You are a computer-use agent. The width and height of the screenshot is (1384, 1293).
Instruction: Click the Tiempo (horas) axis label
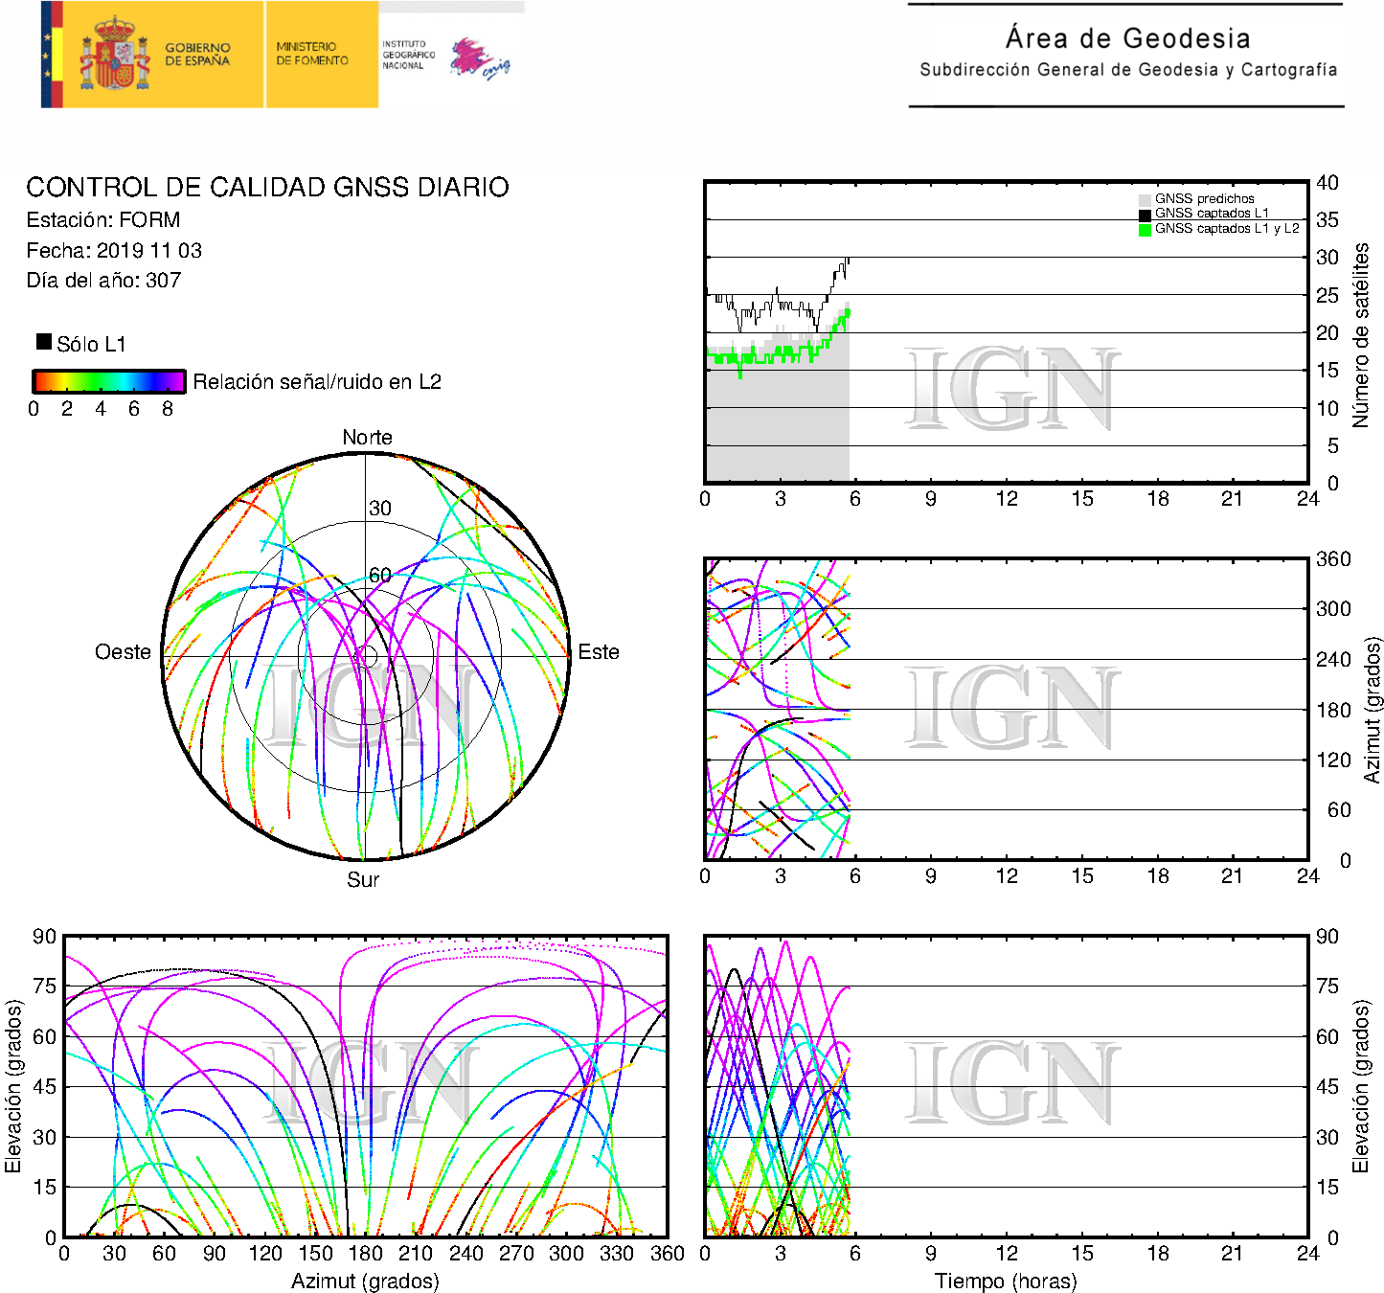click(x=1006, y=1281)
